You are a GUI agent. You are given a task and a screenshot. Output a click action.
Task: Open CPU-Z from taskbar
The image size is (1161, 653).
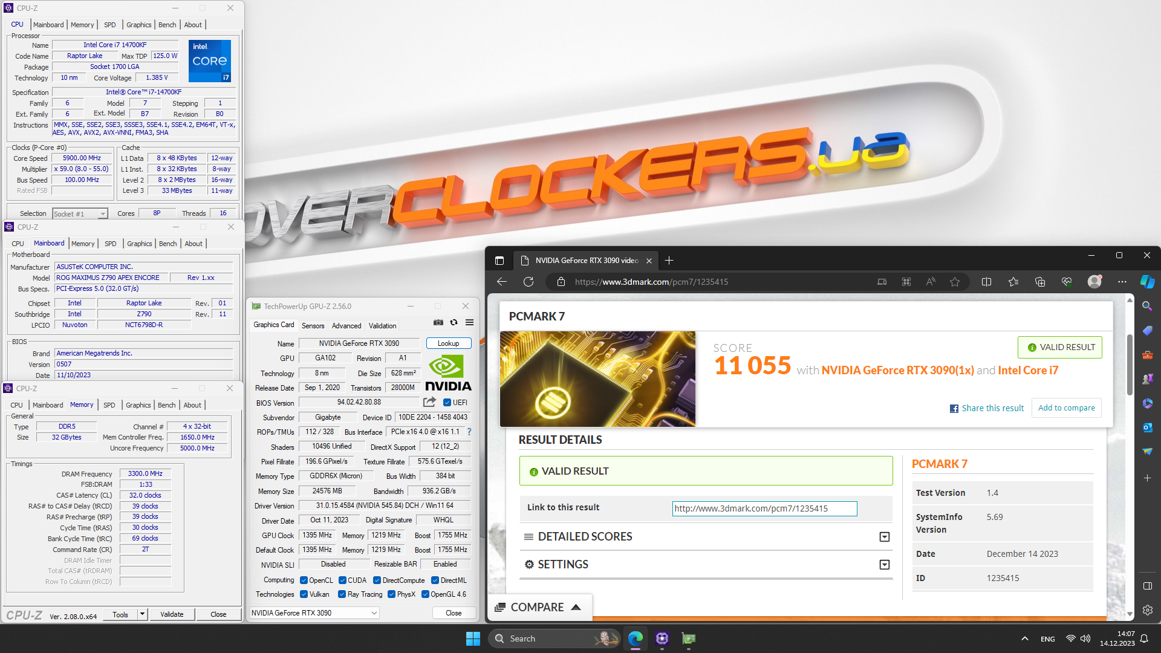(x=662, y=638)
